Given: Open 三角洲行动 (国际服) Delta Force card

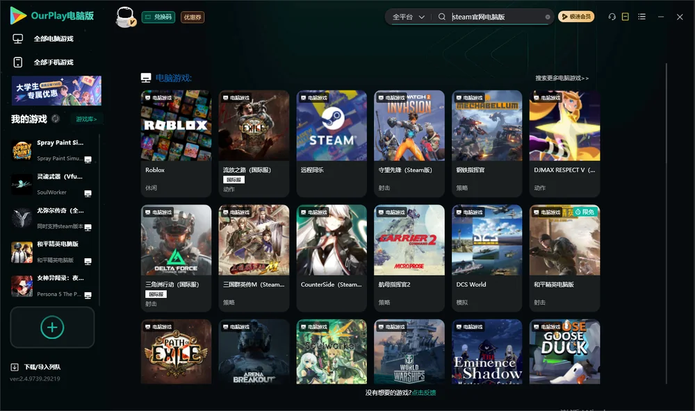Looking at the screenshot, I should [176, 258].
